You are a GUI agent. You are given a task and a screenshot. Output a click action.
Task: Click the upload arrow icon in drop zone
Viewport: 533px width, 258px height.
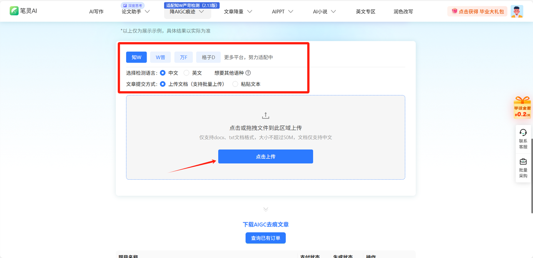(266, 115)
